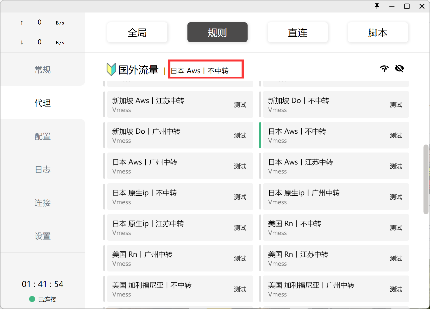Run 测试 on 美国 加利福尼亚 | 广州中转

coord(396,289)
